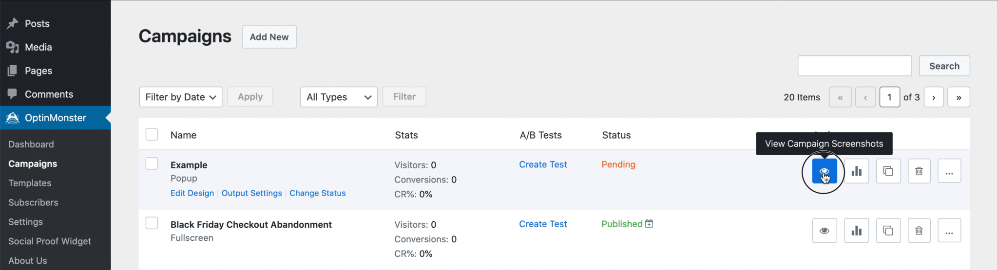Click the Pages icon in sidebar

(13, 71)
